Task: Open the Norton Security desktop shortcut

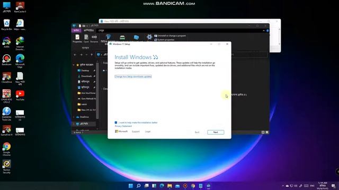Action: (x=6, y=167)
